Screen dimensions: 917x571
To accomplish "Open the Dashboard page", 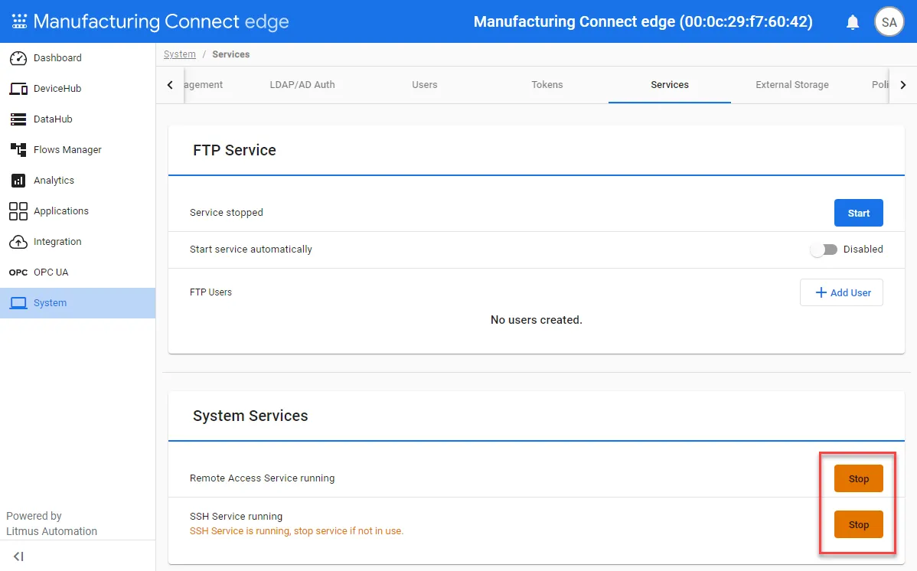I will coord(78,58).
